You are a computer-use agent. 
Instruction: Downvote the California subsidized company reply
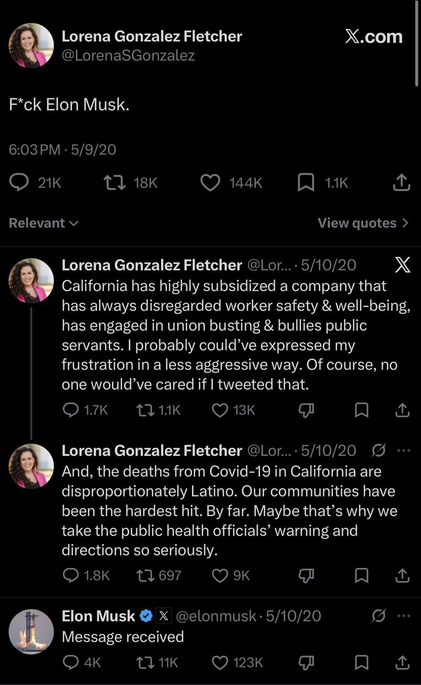[x=304, y=409]
